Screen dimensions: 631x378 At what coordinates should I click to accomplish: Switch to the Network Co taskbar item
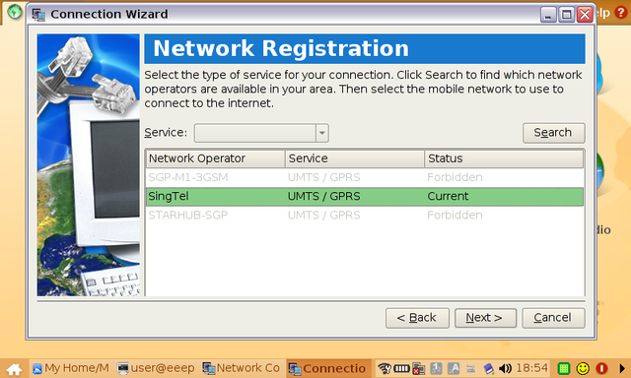pos(241,368)
